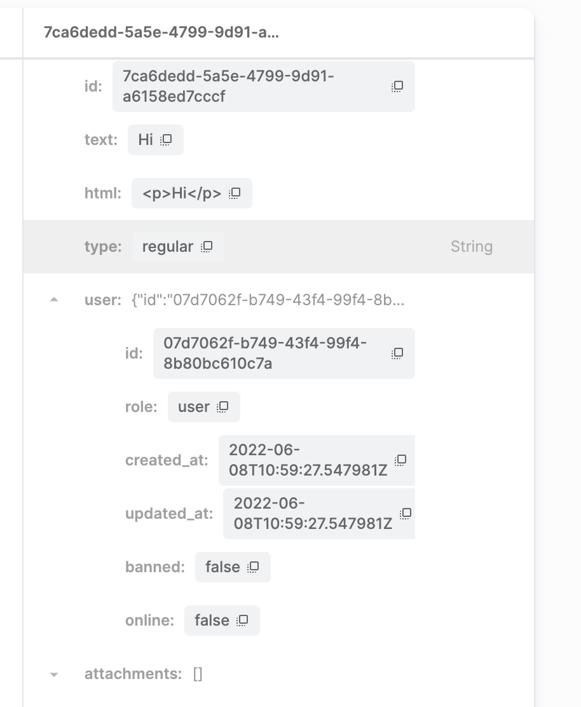Copy the online value

[x=243, y=620]
